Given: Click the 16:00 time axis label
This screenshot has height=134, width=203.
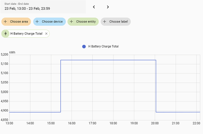Looking at the screenshot, I should pyautogui.click(x=72, y=123).
